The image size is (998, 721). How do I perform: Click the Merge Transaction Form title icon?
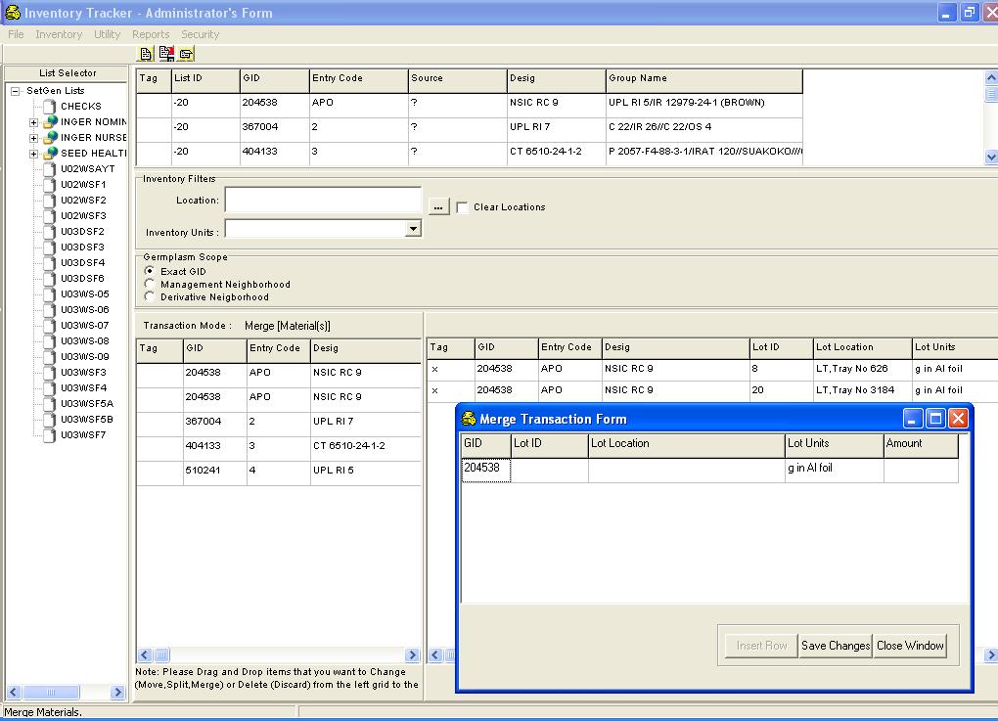point(469,419)
